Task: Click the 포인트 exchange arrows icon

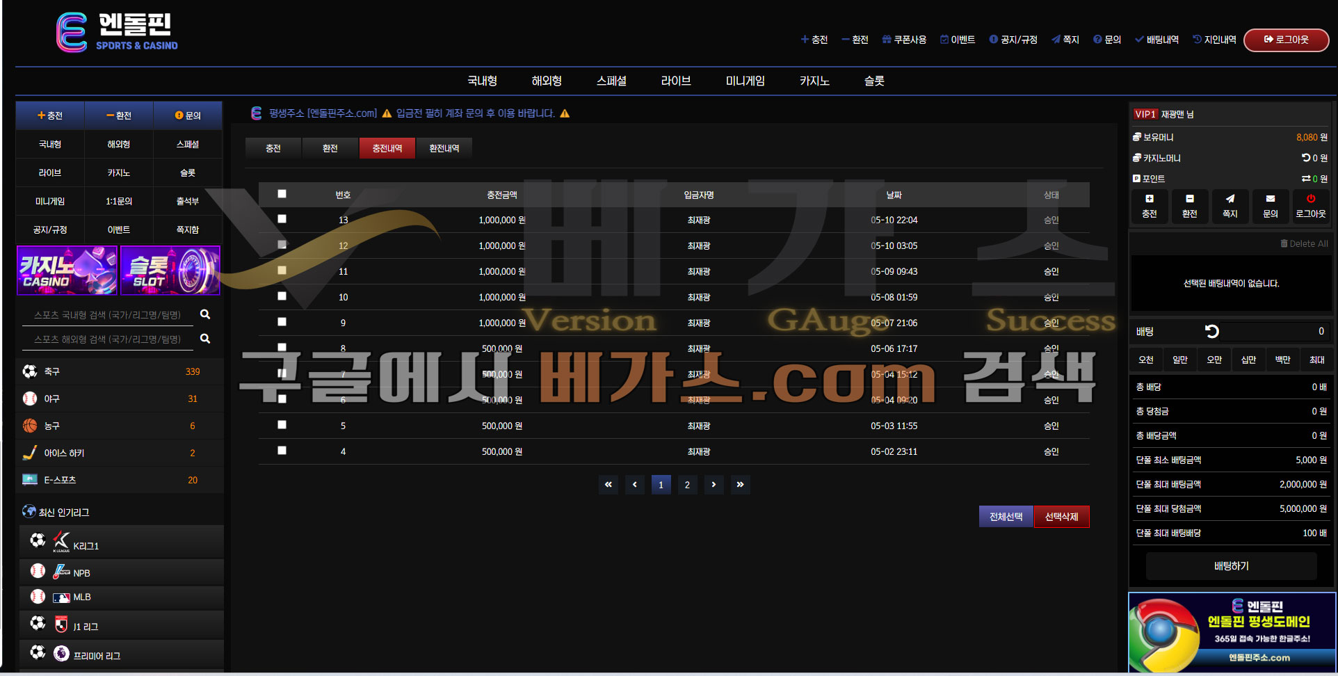Action: [1306, 179]
